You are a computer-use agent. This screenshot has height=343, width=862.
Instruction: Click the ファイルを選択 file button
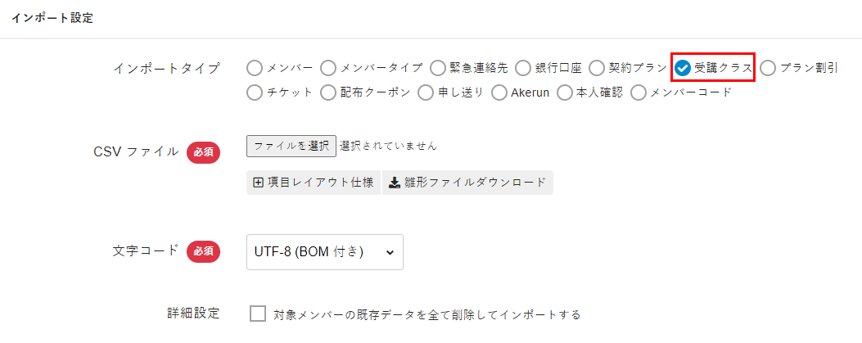point(291,146)
